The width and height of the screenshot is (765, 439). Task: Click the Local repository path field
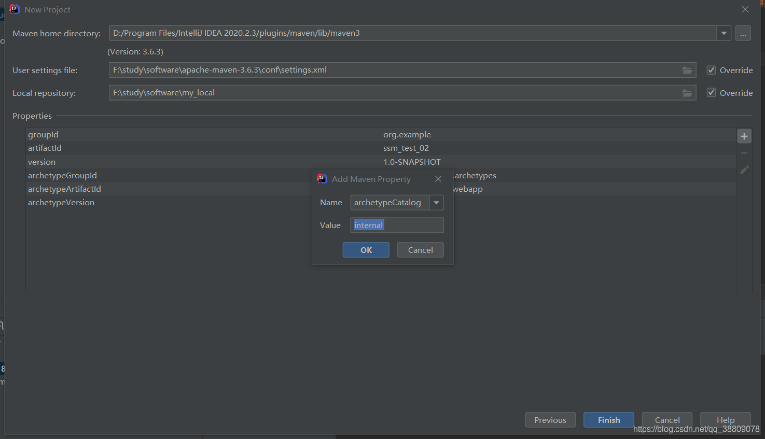(x=402, y=93)
